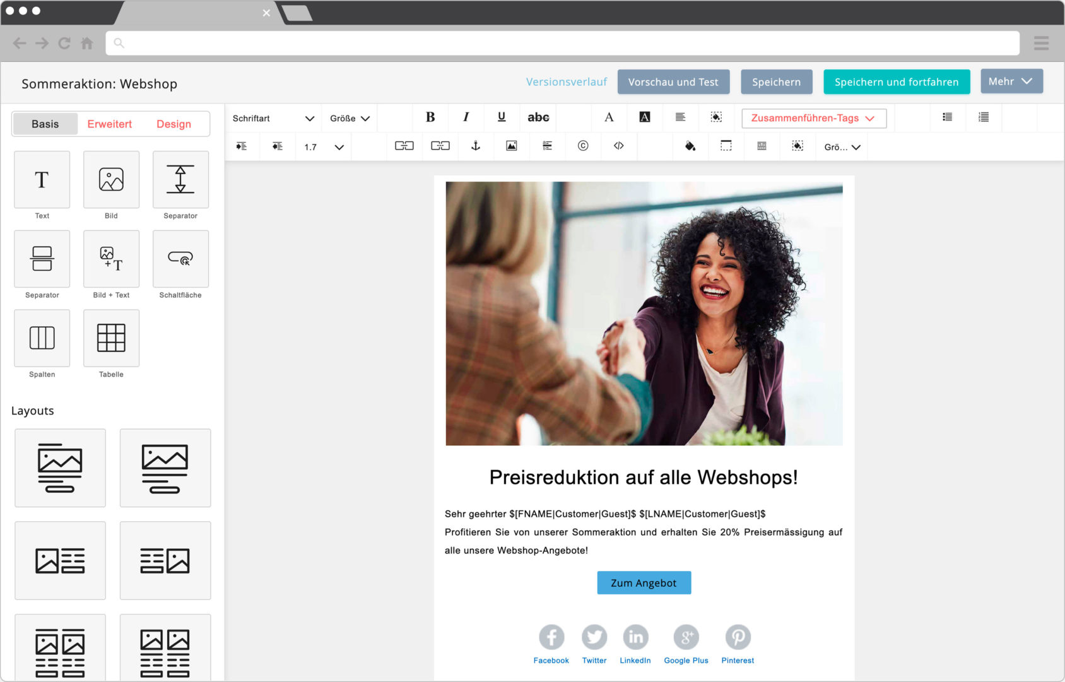Pick the Bild + Text element

tap(111, 259)
